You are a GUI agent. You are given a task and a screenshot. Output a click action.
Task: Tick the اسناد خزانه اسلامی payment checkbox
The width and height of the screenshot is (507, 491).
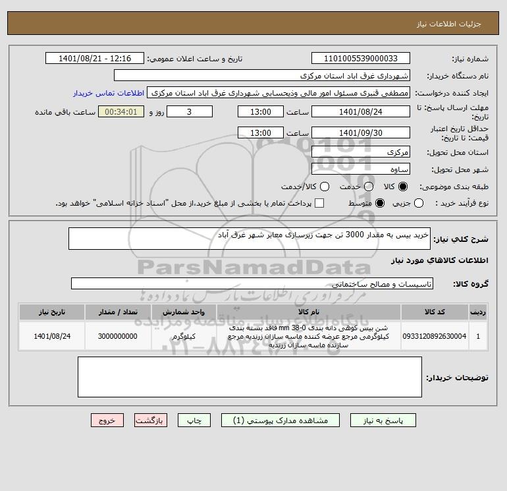[x=319, y=203]
